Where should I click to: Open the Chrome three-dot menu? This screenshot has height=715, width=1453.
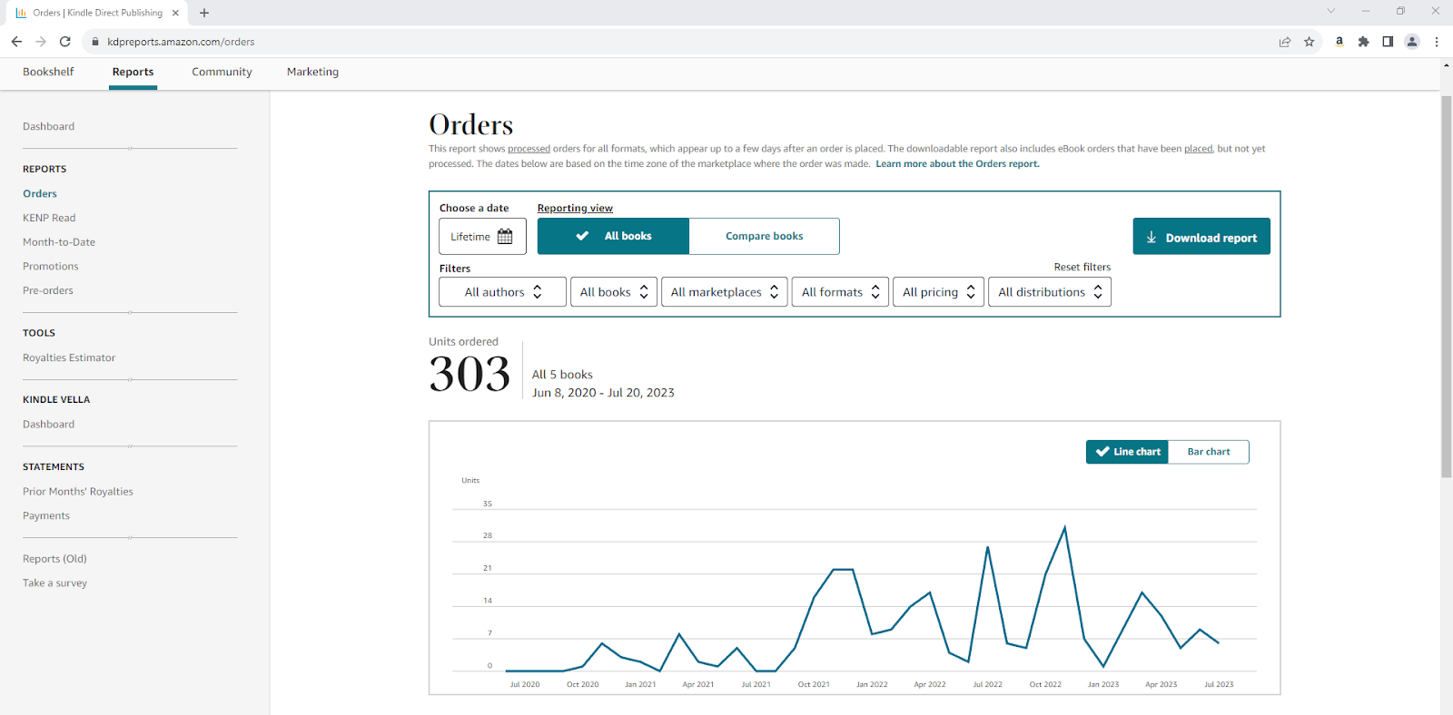pyautogui.click(x=1437, y=42)
